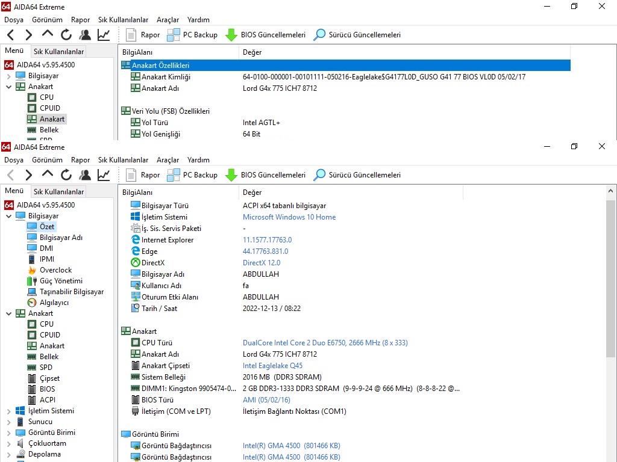The width and height of the screenshot is (617, 462).
Task: Expand Bilgisayar in the upper window tree
Action: pyautogui.click(x=8, y=76)
